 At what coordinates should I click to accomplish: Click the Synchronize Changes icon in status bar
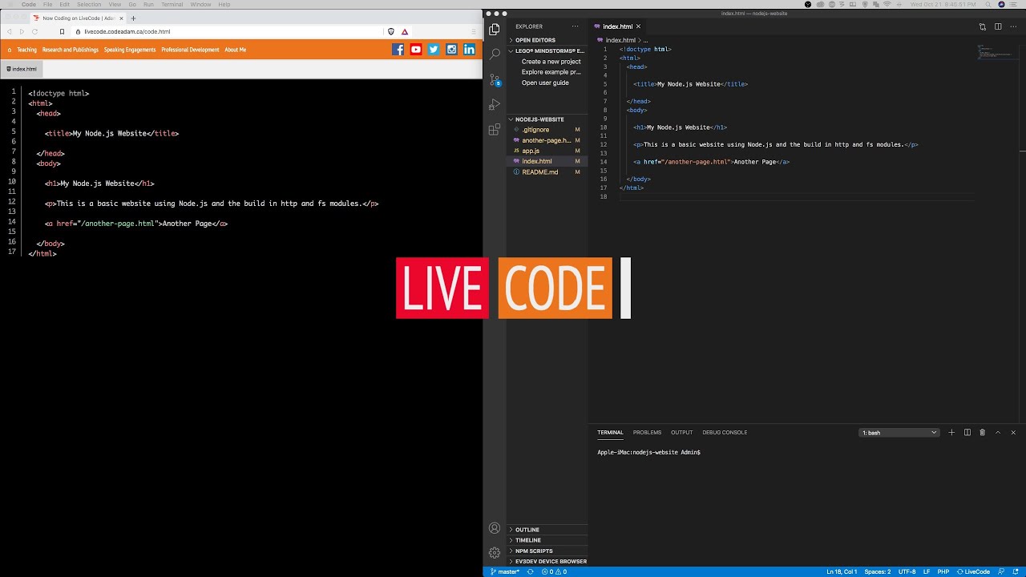point(530,571)
